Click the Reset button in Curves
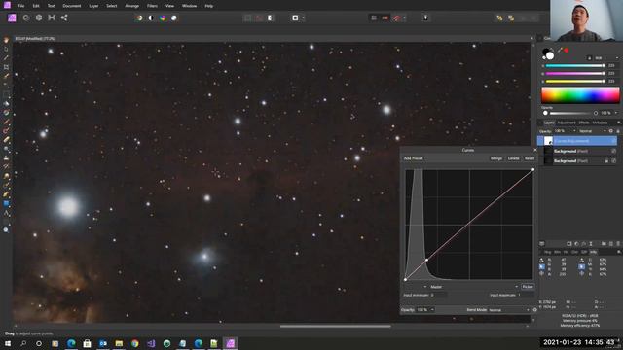The width and height of the screenshot is (623, 350). (530, 158)
